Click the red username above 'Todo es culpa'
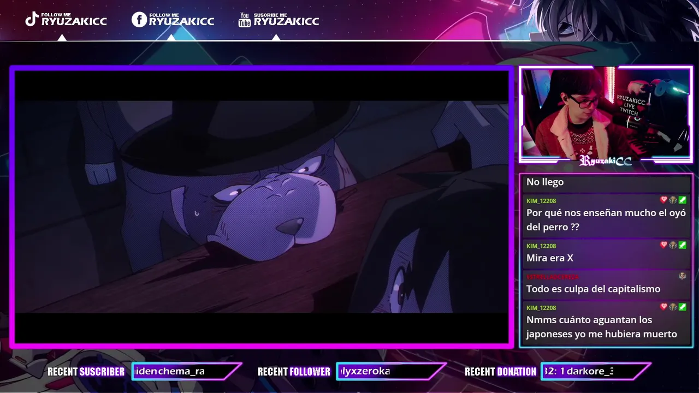 click(552, 277)
